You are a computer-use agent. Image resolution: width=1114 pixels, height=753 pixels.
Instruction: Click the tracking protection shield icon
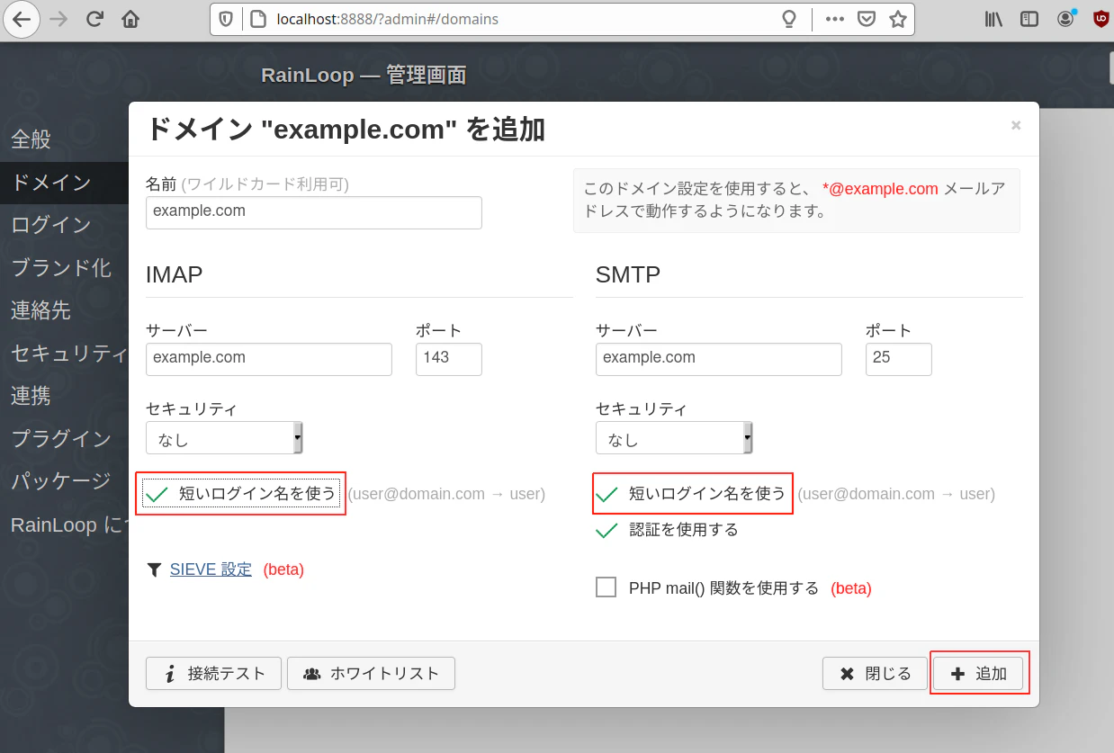pyautogui.click(x=227, y=19)
